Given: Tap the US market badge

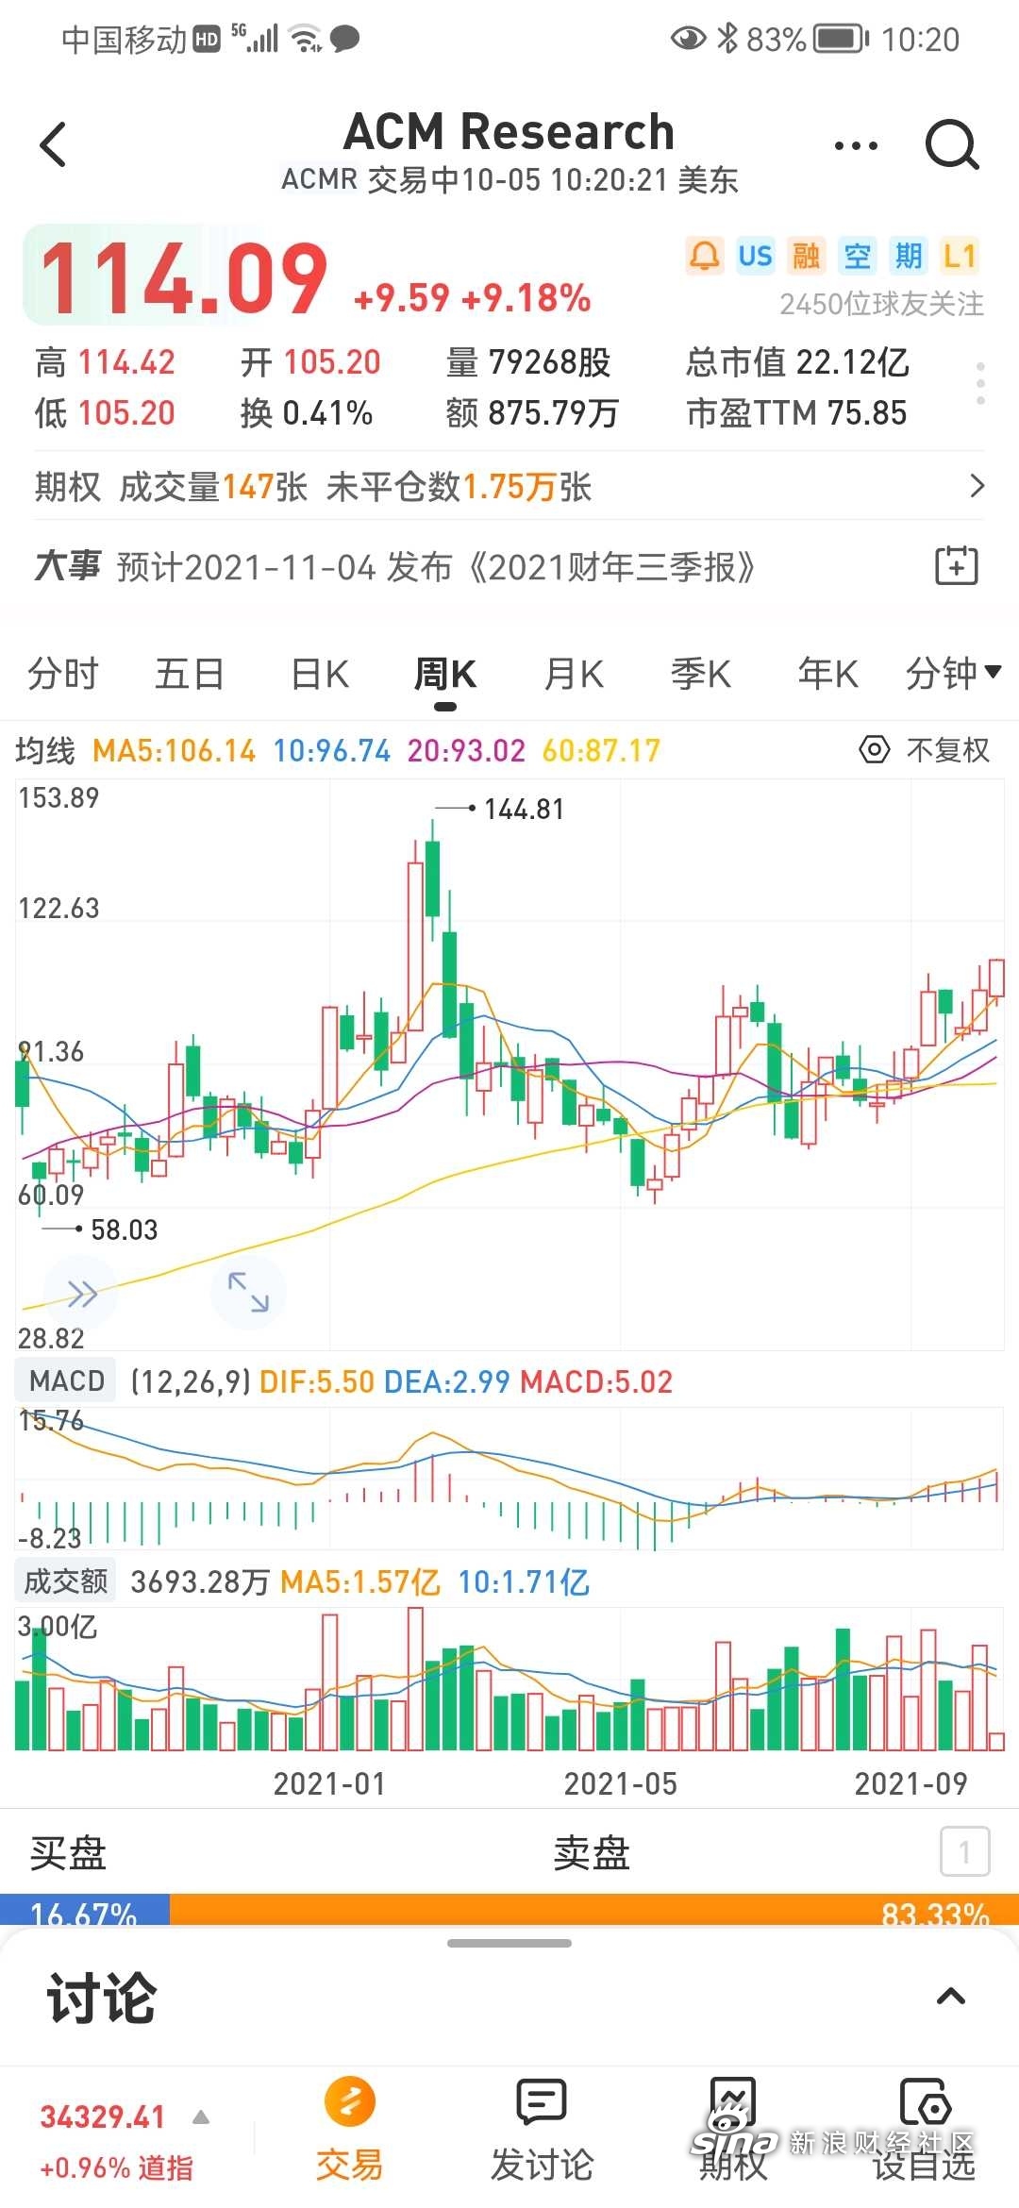Looking at the screenshot, I should coord(755,256).
